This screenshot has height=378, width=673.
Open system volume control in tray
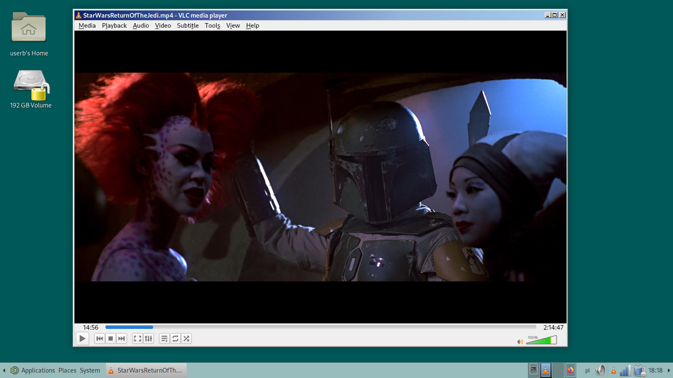click(600, 371)
